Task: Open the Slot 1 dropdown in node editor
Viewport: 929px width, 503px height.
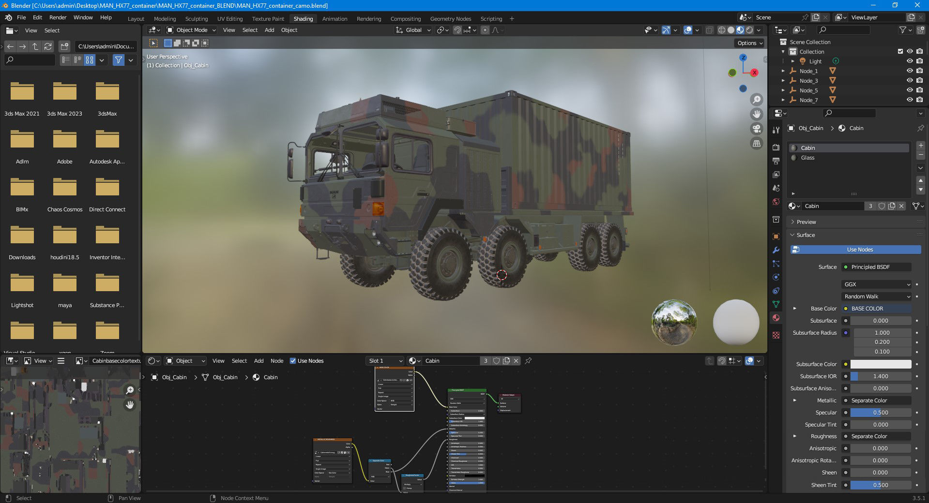Action: [385, 361]
